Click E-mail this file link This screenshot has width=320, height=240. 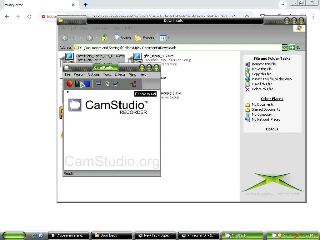point(262,84)
